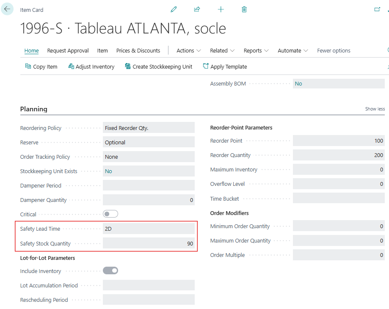This screenshot has height=309, width=389.
Task: Click Apply Template action
Action: pyautogui.click(x=225, y=67)
